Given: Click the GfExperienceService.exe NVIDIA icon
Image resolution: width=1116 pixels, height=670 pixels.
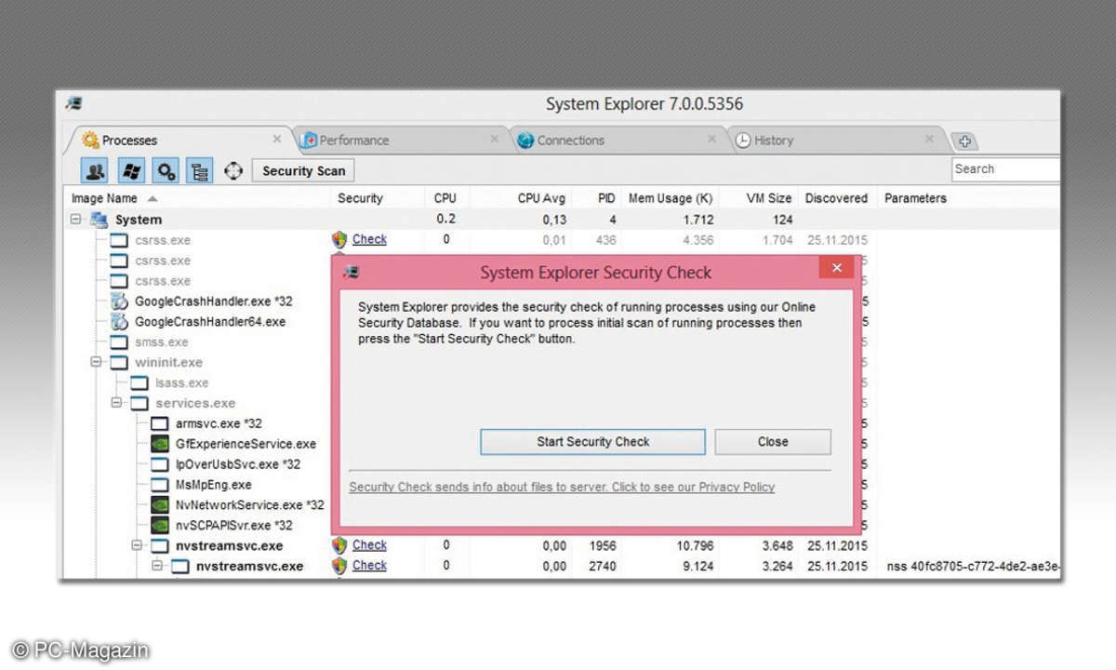Looking at the screenshot, I should (160, 444).
